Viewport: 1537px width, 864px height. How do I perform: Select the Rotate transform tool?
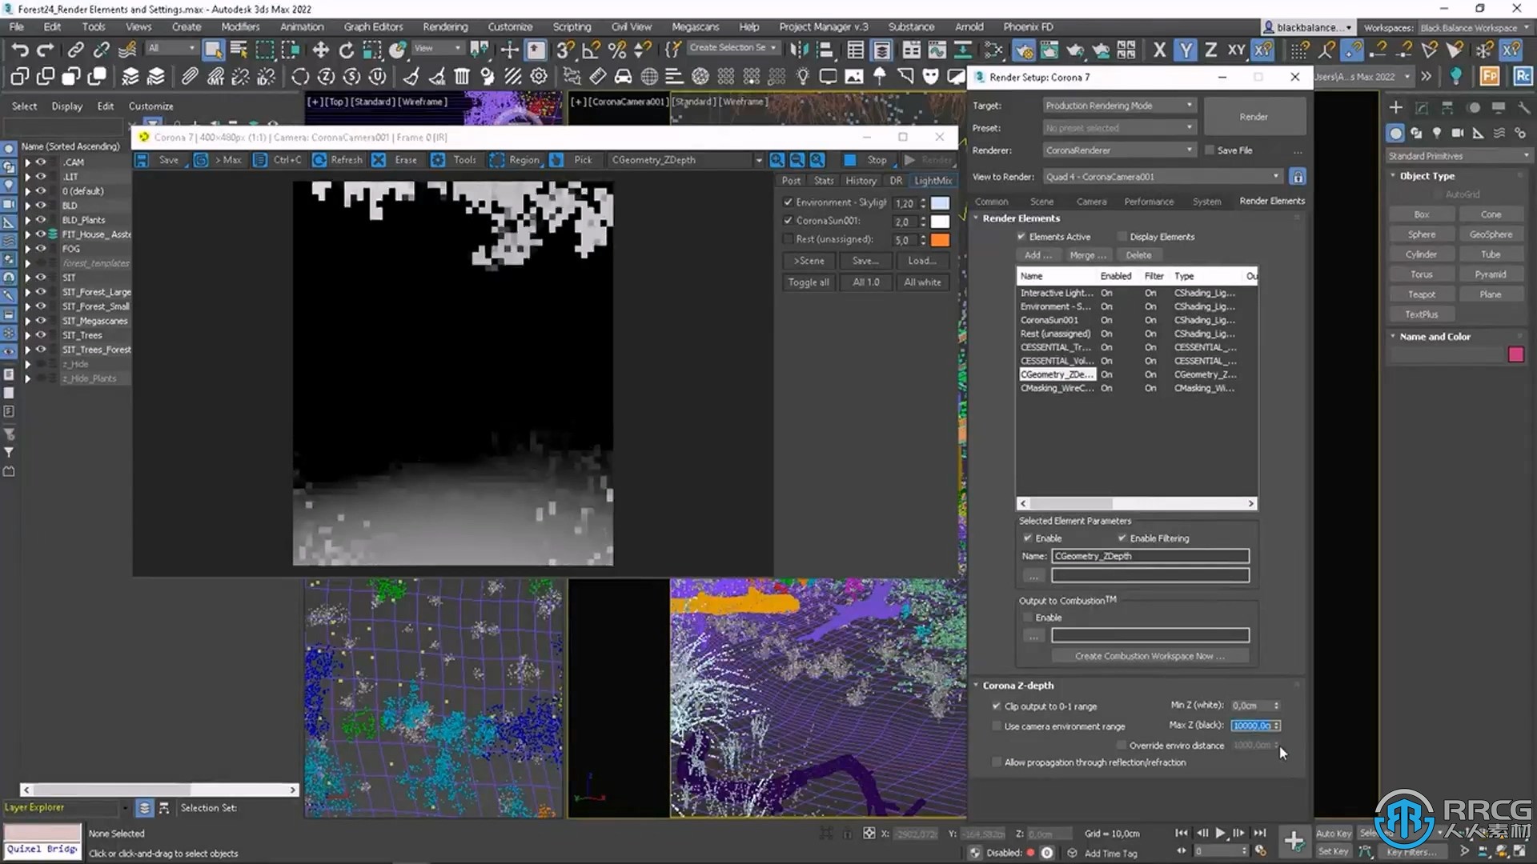[347, 50]
